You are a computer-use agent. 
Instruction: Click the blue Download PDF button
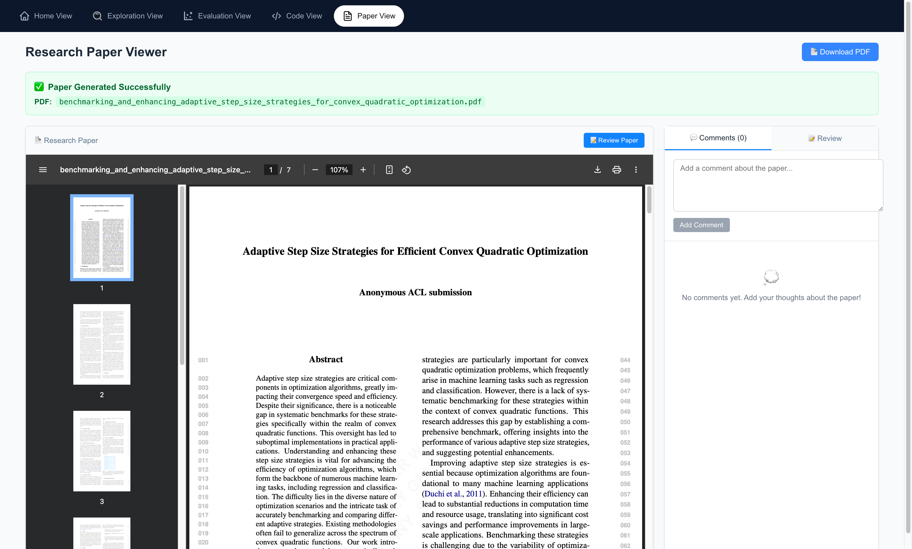coord(839,52)
